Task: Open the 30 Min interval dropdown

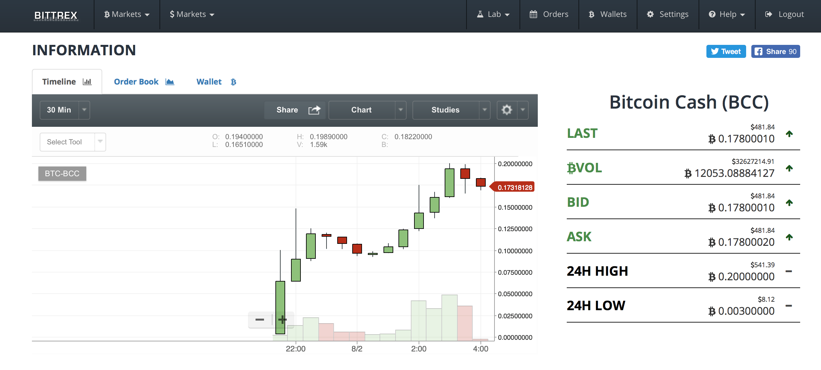Action: click(65, 110)
